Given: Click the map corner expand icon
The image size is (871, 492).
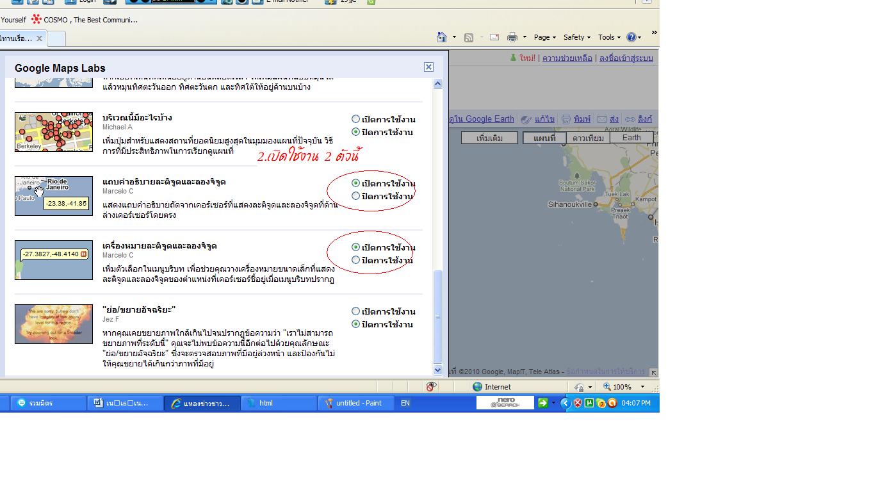Looking at the screenshot, I should [x=653, y=372].
